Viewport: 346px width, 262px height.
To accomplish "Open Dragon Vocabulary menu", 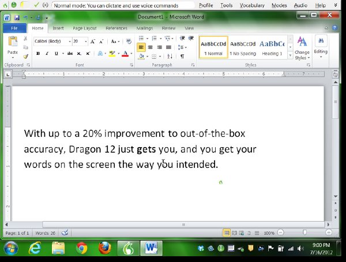I will pyautogui.click(x=252, y=5).
